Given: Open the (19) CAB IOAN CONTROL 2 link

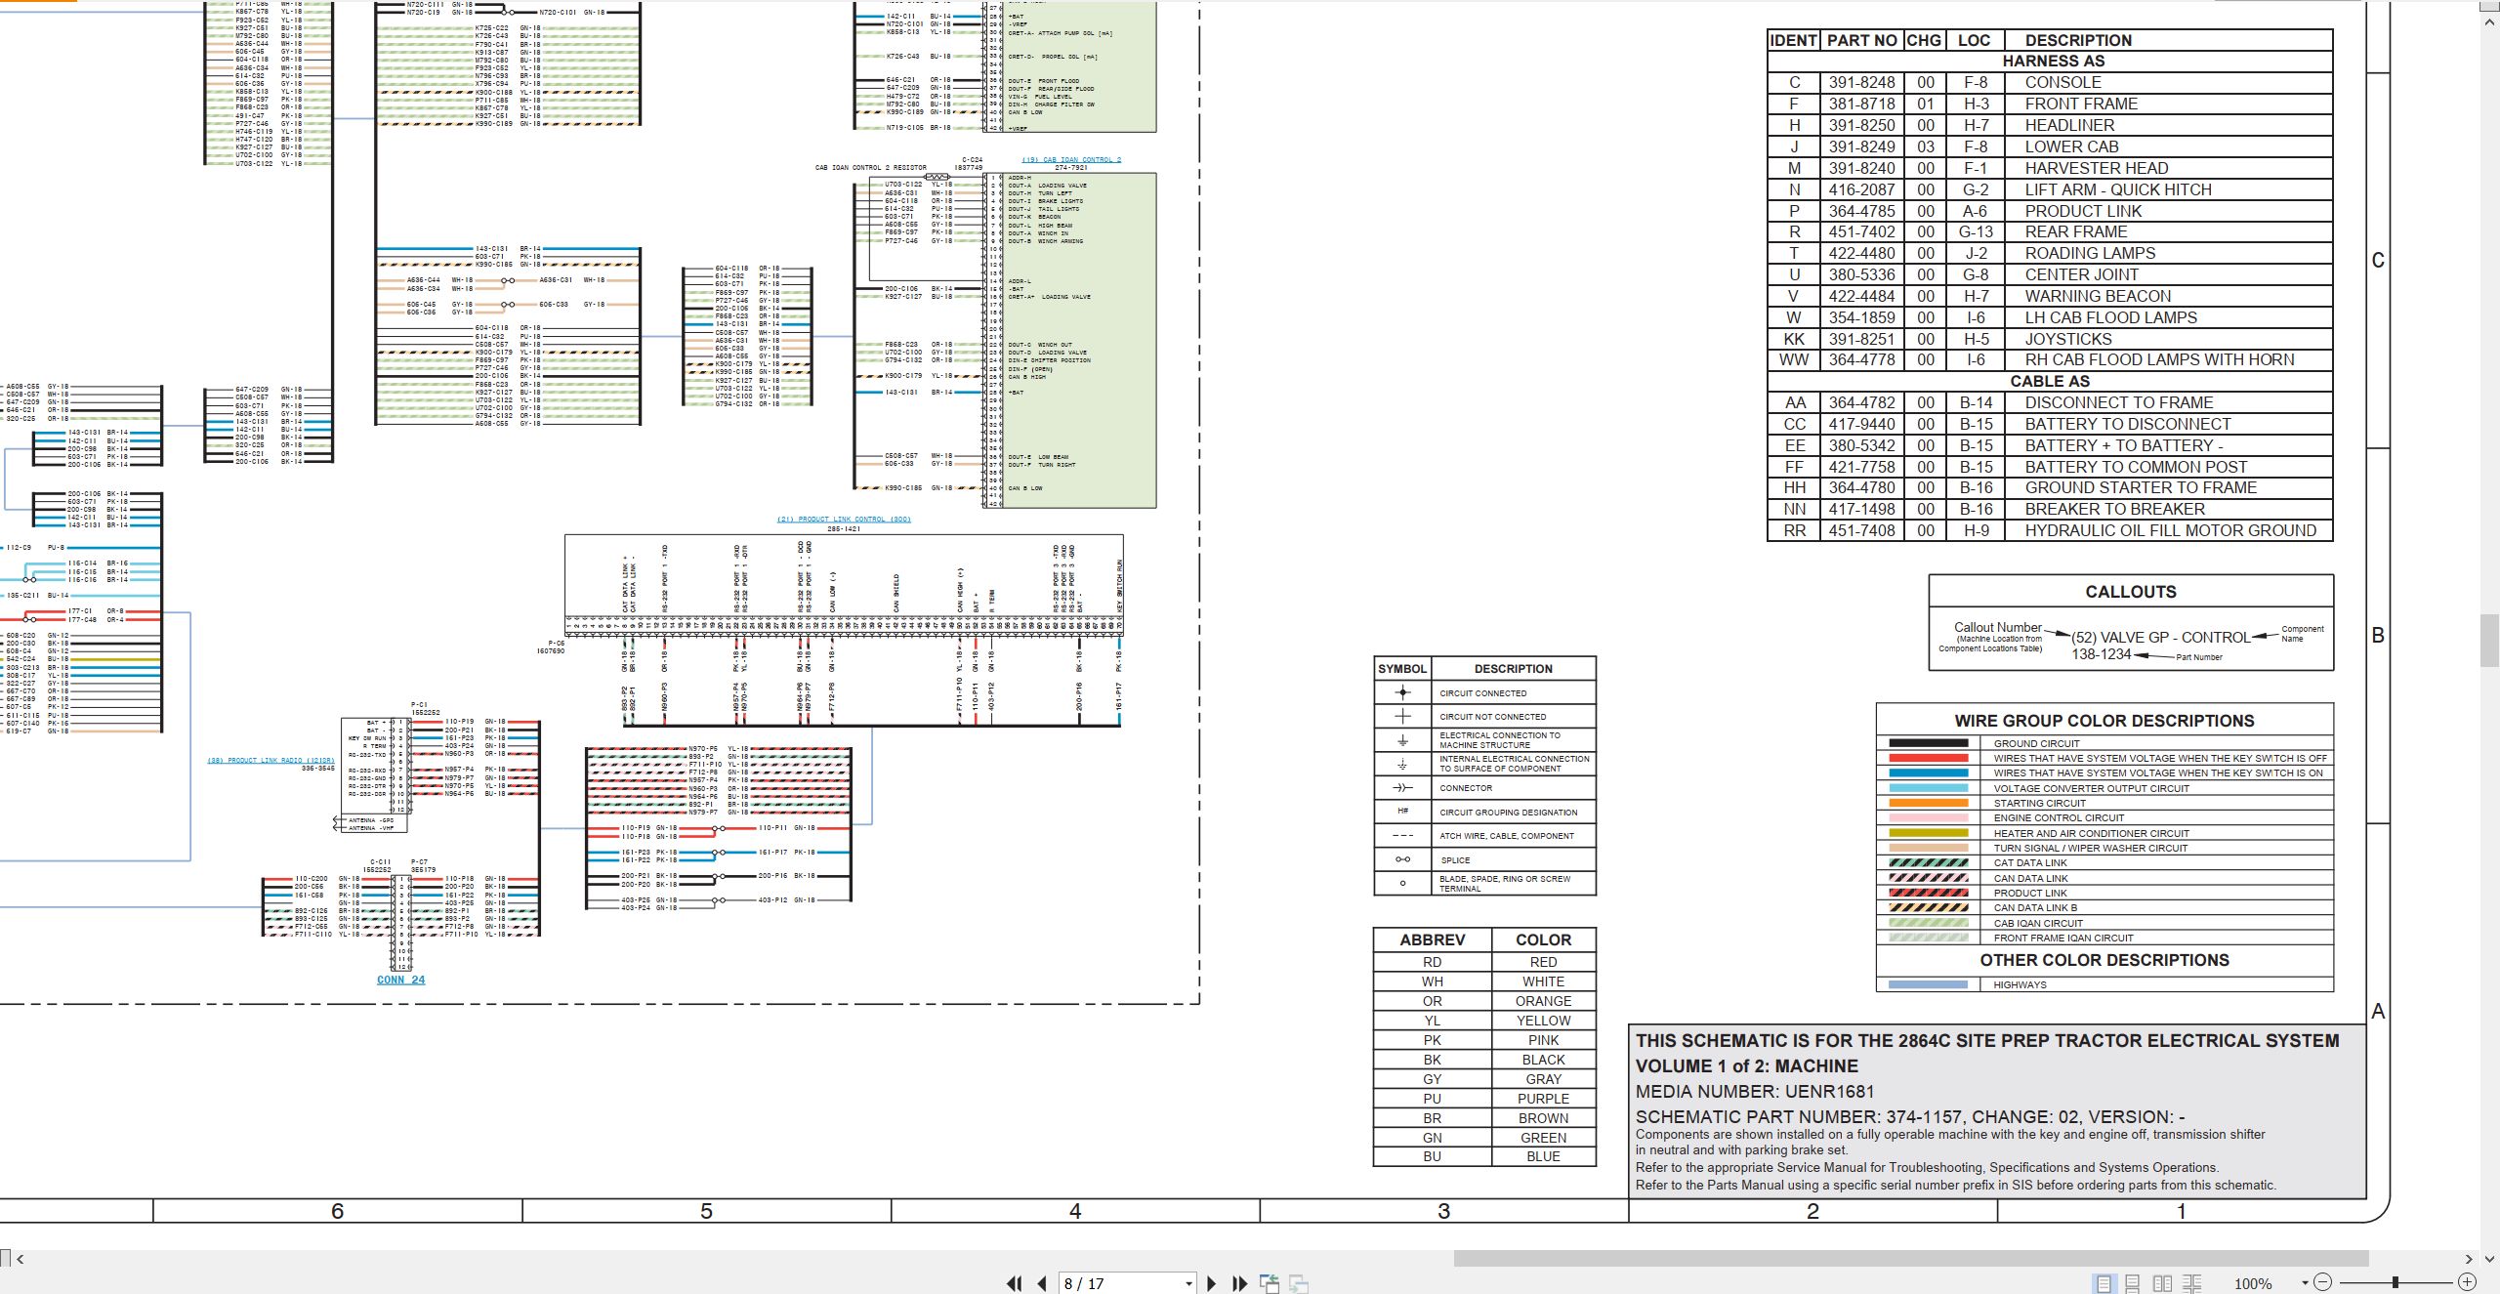Looking at the screenshot, I should point(1071,159).
